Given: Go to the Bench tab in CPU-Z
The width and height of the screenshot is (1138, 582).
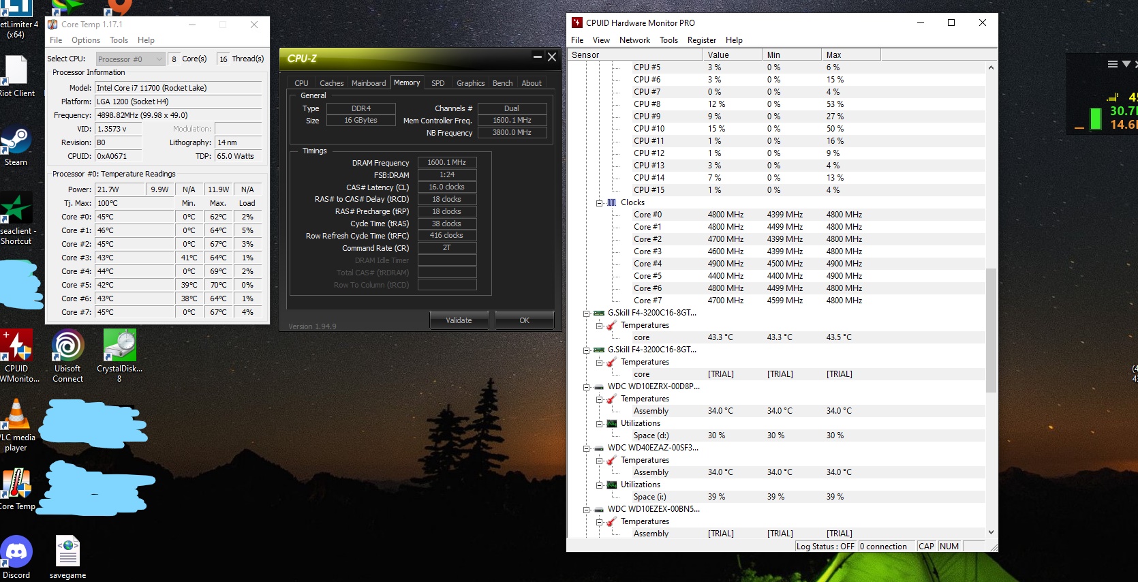Looking at the screenshot, I should (503, 83).
